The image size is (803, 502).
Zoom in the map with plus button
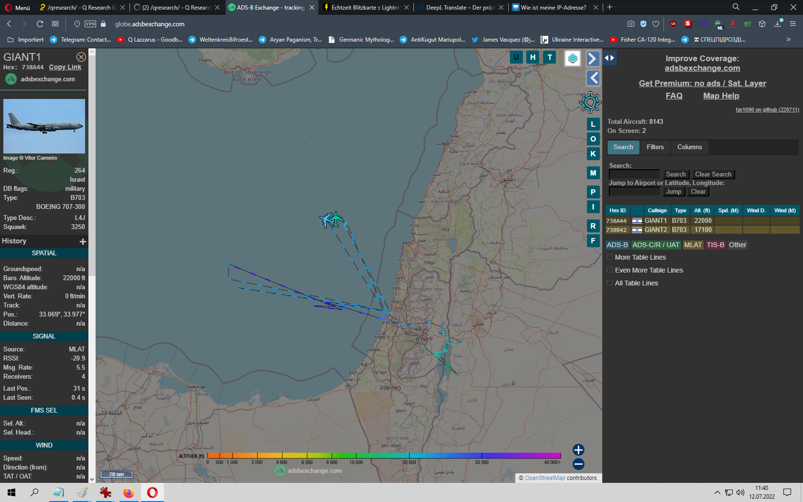[578, 450]
